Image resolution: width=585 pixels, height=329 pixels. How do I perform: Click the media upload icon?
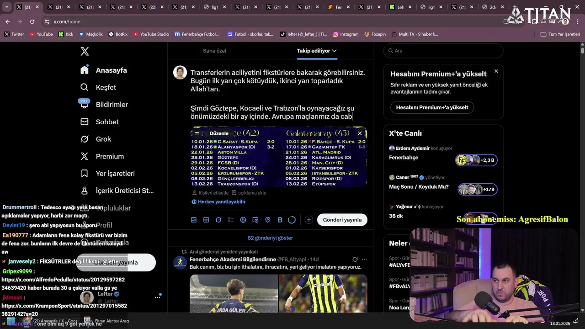point(194,220)
